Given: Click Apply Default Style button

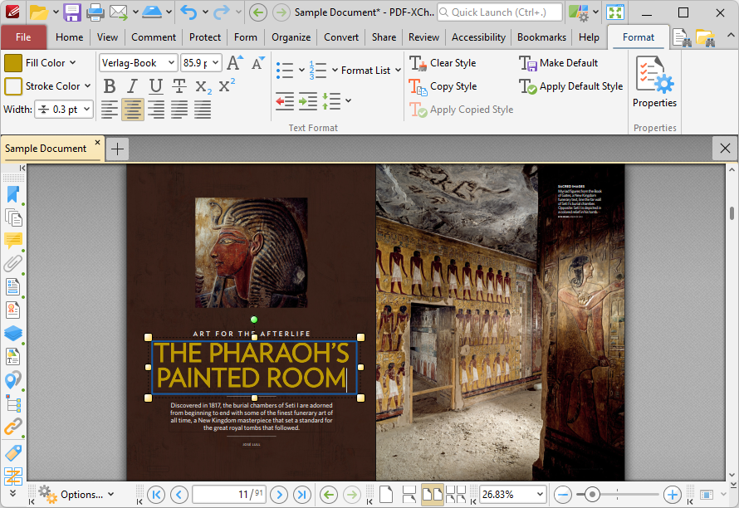Looking at the screenshot, I should 570,86.
